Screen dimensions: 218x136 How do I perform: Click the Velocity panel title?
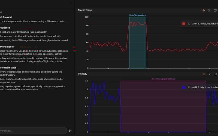point(83,74)
